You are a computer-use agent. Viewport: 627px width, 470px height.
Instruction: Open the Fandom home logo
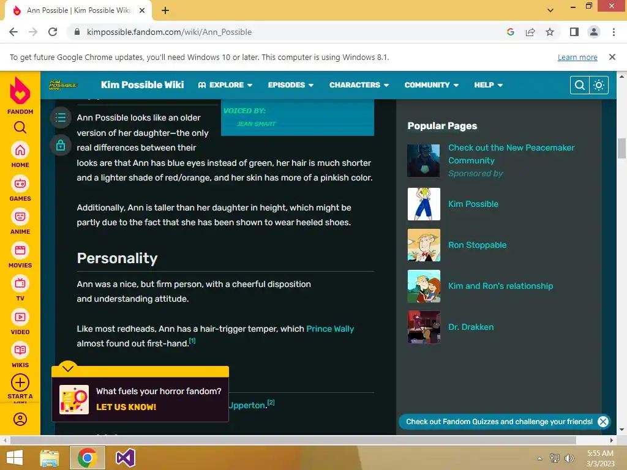tap(20, 95)
